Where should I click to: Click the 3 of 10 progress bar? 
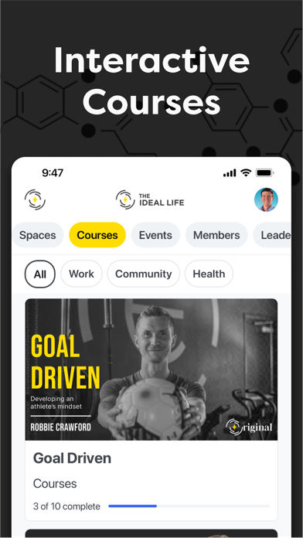(189, 506)
